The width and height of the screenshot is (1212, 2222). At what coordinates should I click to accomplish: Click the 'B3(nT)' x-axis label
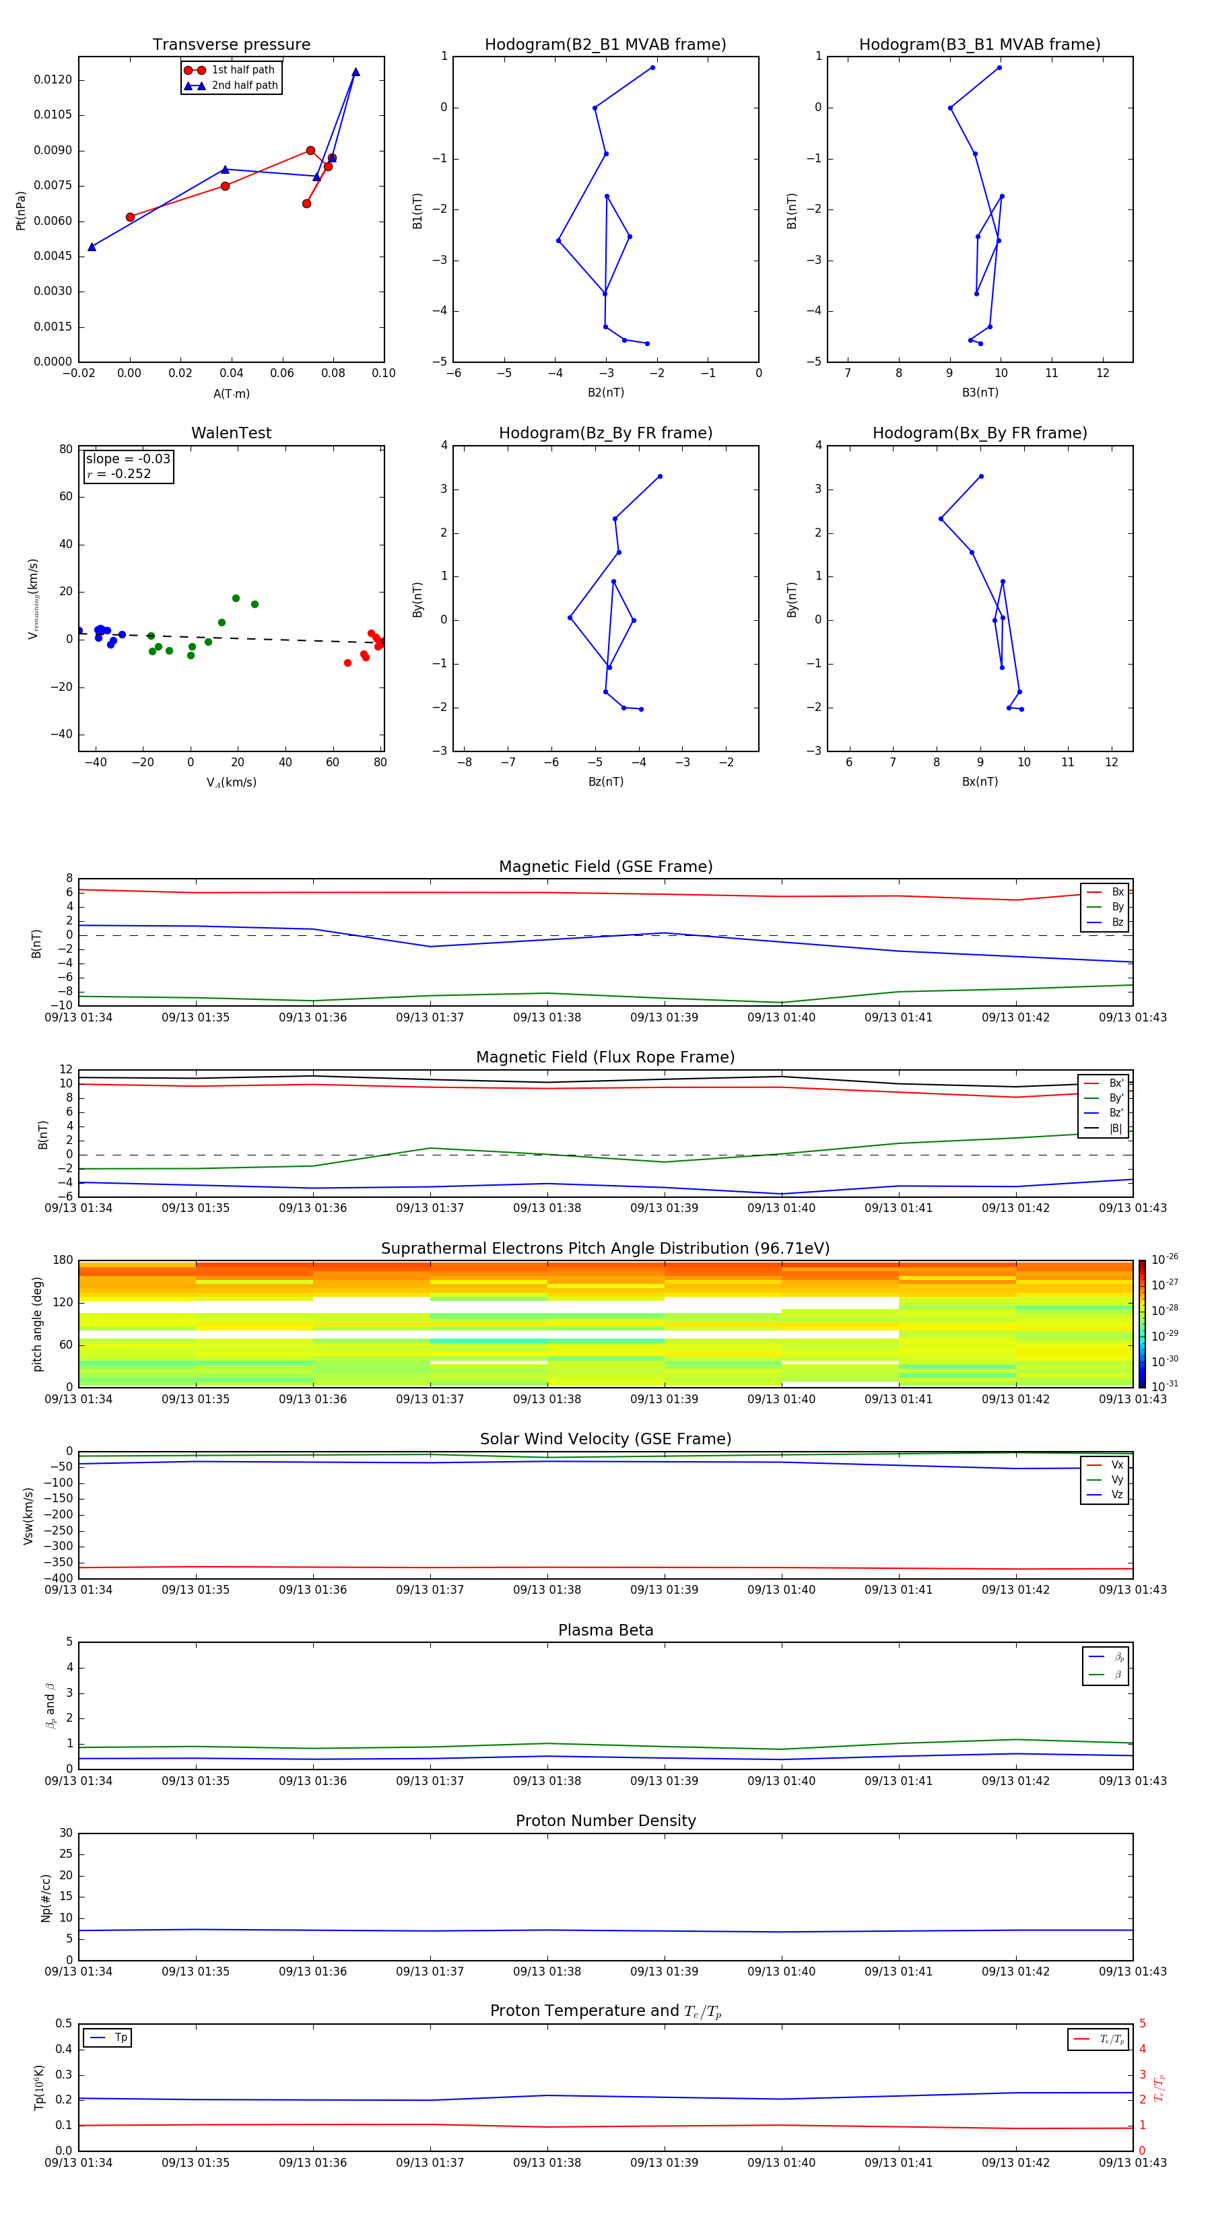[980, 393]
